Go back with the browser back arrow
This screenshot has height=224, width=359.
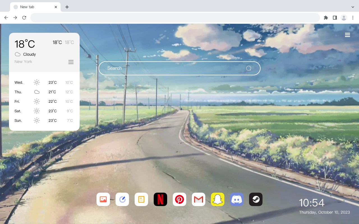point(6,18)
